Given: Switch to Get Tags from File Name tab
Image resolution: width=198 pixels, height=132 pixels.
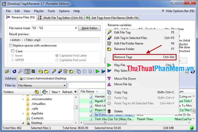Looking at the screenshot, I should pos(112,18).
